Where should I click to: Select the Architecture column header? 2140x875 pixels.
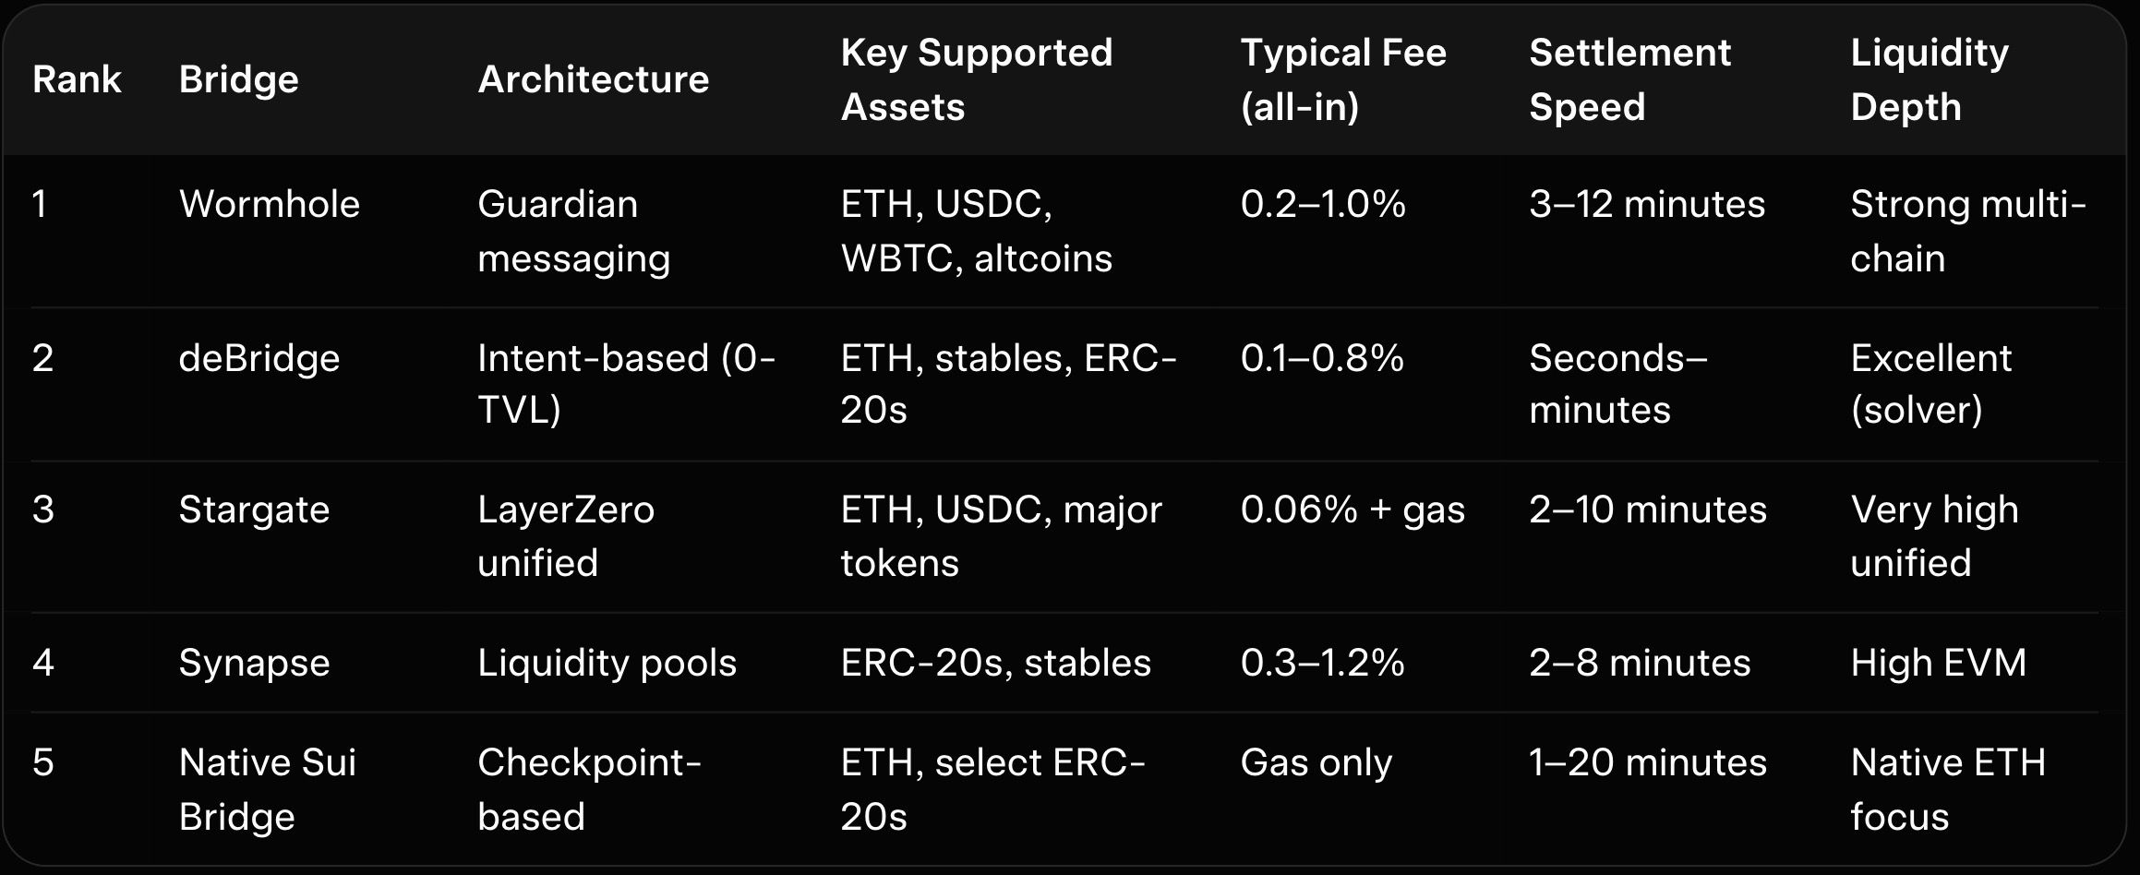(x=593, y=79)
